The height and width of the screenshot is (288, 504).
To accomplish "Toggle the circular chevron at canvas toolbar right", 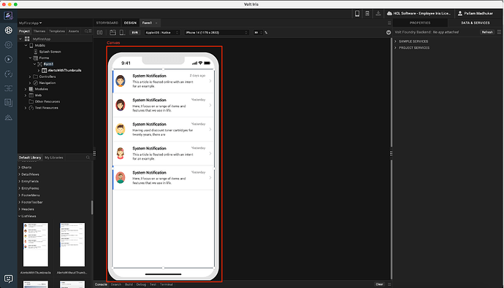I will [x=389, y=32].
